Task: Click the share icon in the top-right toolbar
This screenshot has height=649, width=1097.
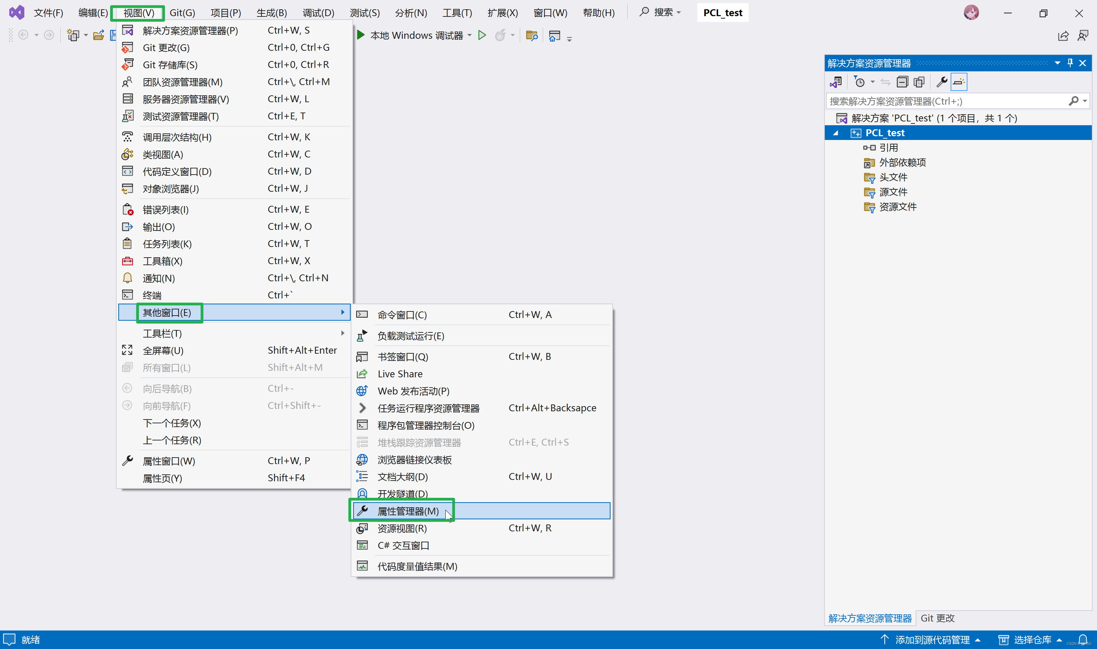Action: [x=1063, y=35]
